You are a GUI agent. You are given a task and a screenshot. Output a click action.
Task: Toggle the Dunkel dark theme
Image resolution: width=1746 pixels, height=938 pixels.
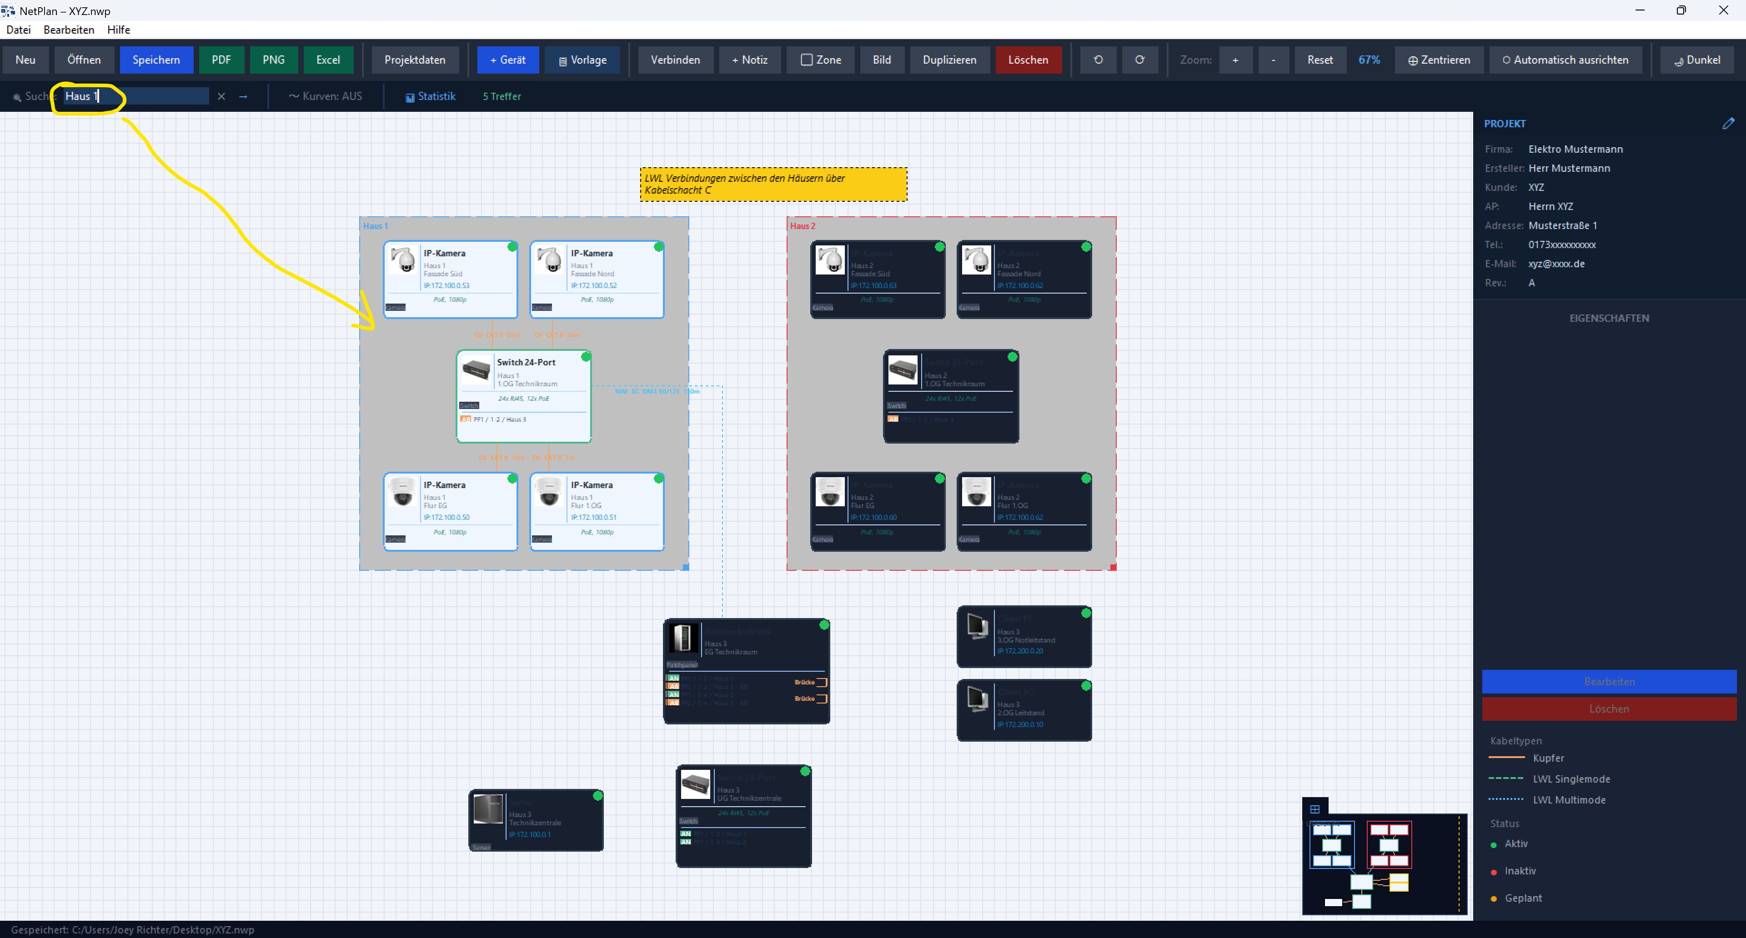1696,60
